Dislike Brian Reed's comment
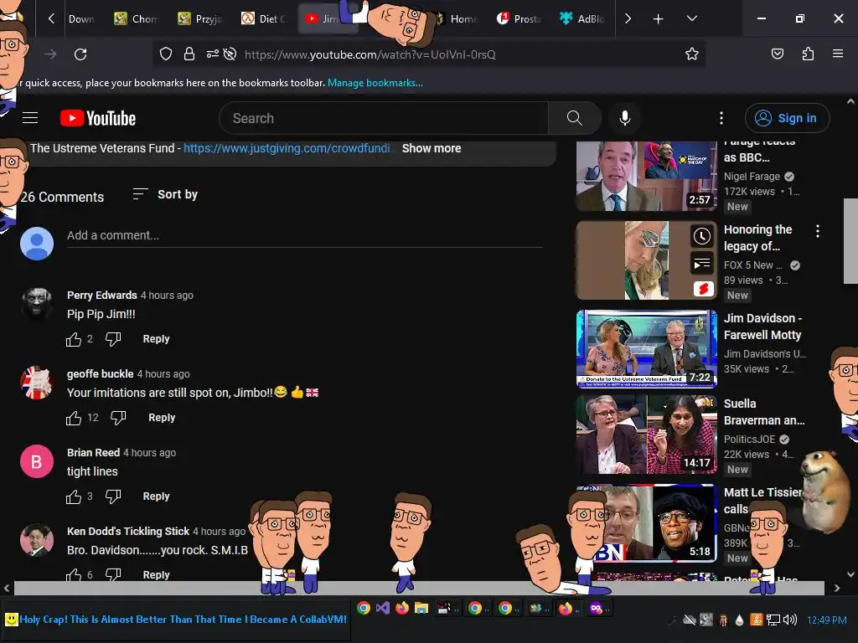The width and height of the screenshot is (858, 643). click(x=113, y=496)
